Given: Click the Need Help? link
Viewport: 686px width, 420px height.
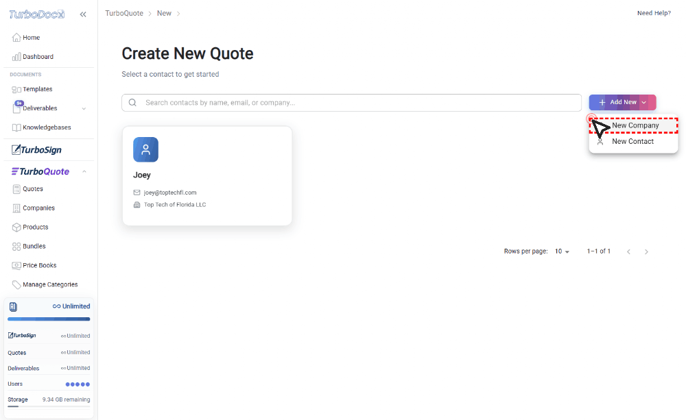Looking at the screenshot, I should click(x=654, y=13).
